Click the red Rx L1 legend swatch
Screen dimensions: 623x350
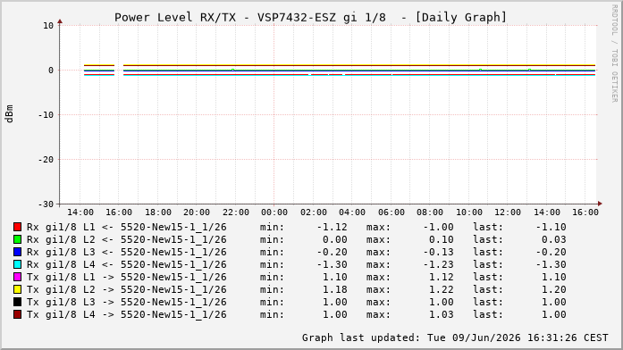[17, 227]
